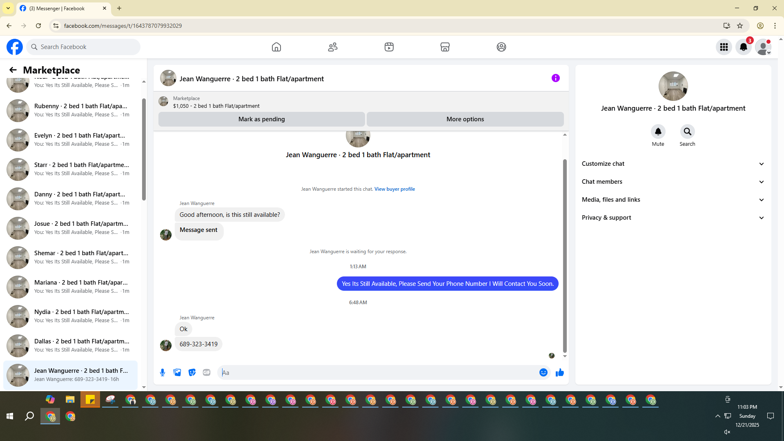Open the conversation information icon
Image resolution: width=784 pixels, height=441 pixels.
(556, 78)
